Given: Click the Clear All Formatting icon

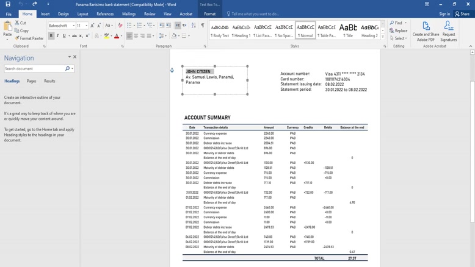Looking at the screenshot, I should click(x=120, y=26).
